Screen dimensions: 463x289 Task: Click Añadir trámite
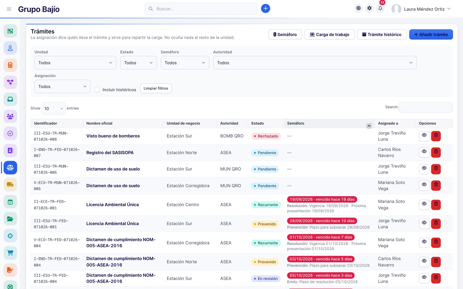[x=431, y=34]
